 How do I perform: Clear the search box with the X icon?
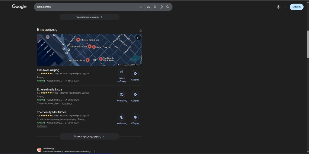141,7
